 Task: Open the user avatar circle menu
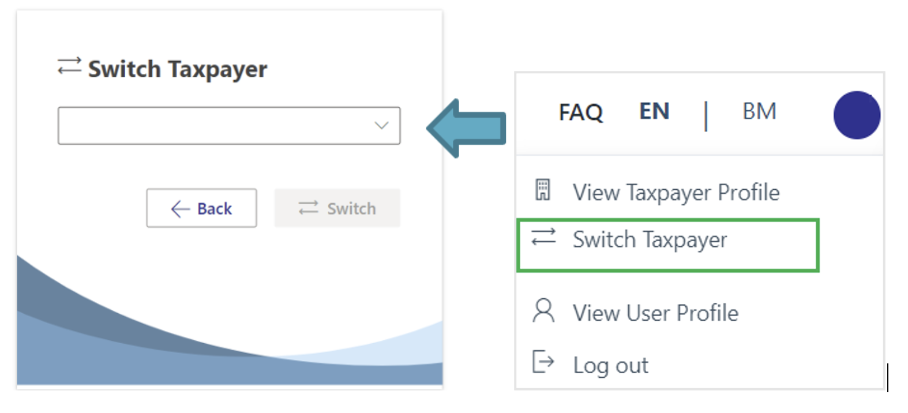857,115
